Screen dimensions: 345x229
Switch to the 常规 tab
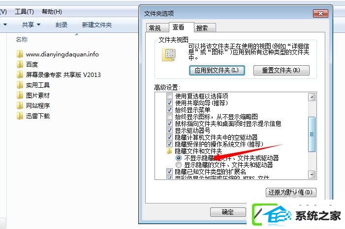pos(155,28)
